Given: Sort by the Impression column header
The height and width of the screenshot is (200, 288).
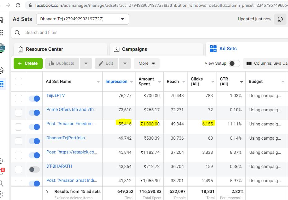Looking at the screenshot, I should coord(116,82).
